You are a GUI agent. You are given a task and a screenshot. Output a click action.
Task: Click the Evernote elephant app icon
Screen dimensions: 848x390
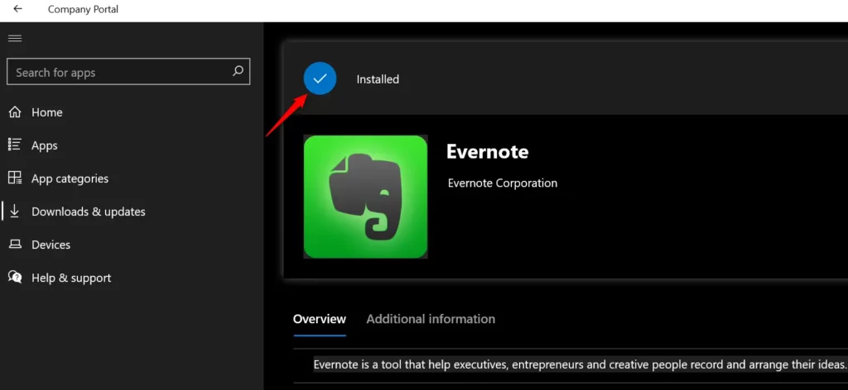[x=365, y=197]
